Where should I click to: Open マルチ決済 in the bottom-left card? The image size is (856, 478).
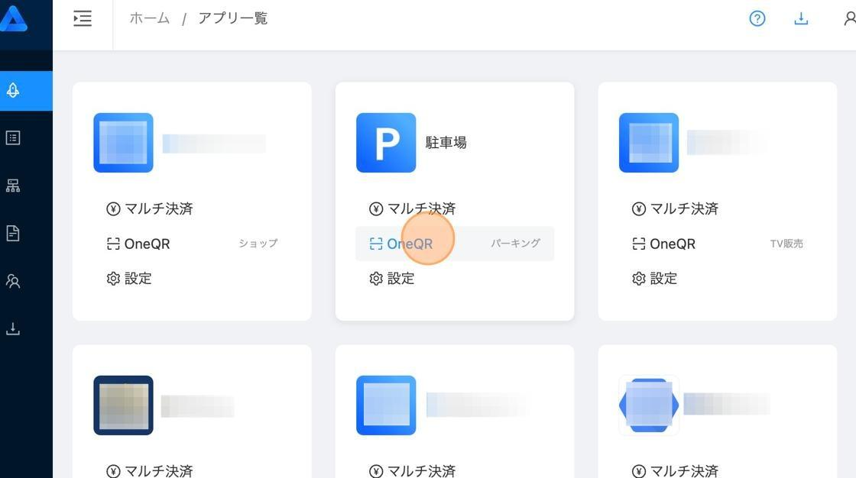pos(150,471)
